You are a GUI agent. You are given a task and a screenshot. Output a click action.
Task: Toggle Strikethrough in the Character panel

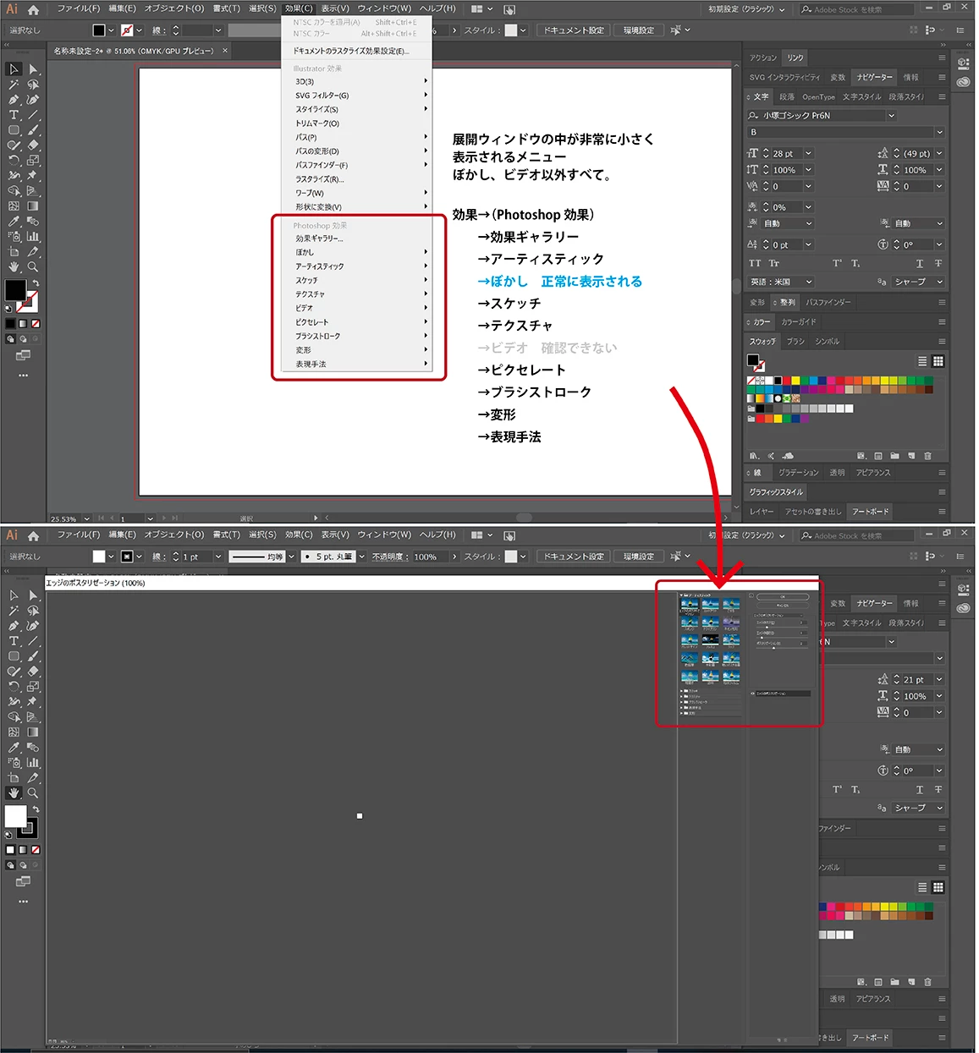pos(938,264)
